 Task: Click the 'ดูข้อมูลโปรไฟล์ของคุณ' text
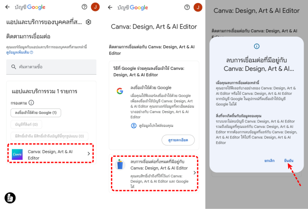pos(156,126)
